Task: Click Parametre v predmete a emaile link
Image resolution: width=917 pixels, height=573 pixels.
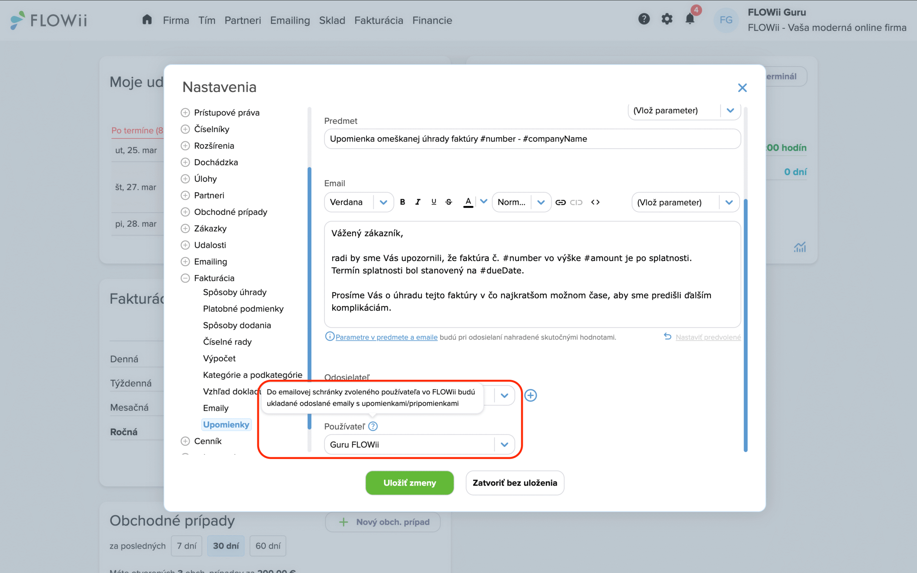Action: point(386,337)
